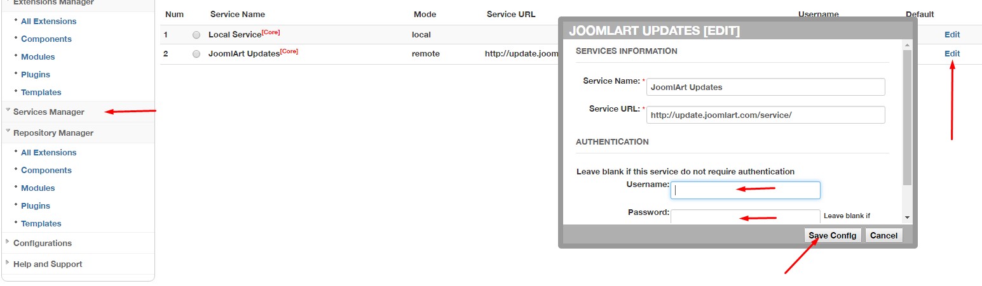Click the Service URL text field

click(x=765, y=115)
